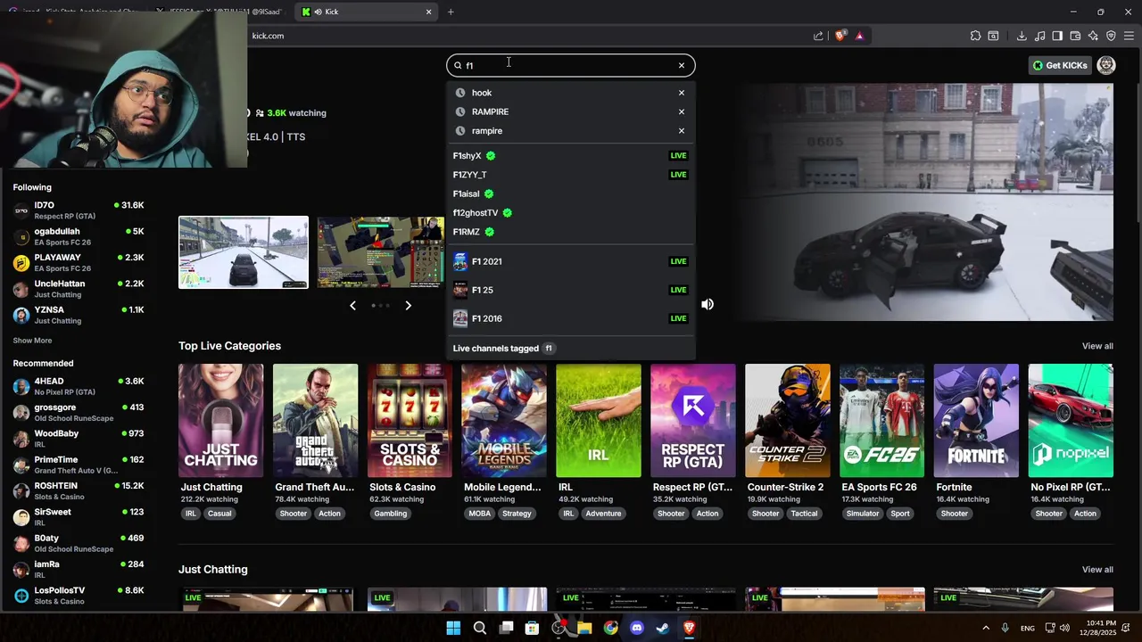Open the user profile avatar menu
The width and height of the screenshot is (1142, 642).
pos(1106,65)
